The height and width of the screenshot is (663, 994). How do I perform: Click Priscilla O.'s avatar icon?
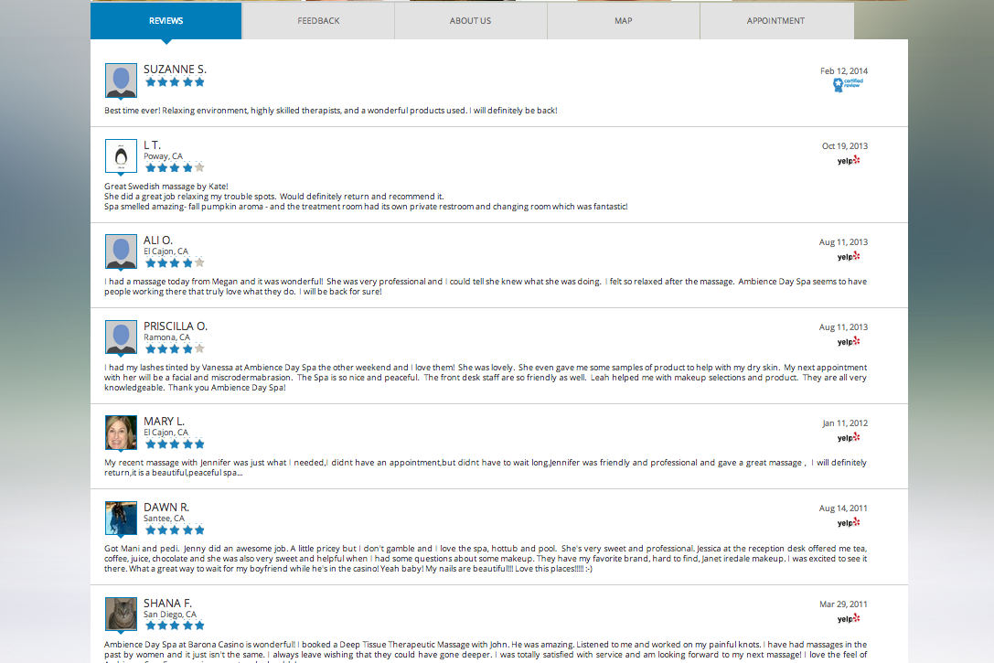coord(121,337)
